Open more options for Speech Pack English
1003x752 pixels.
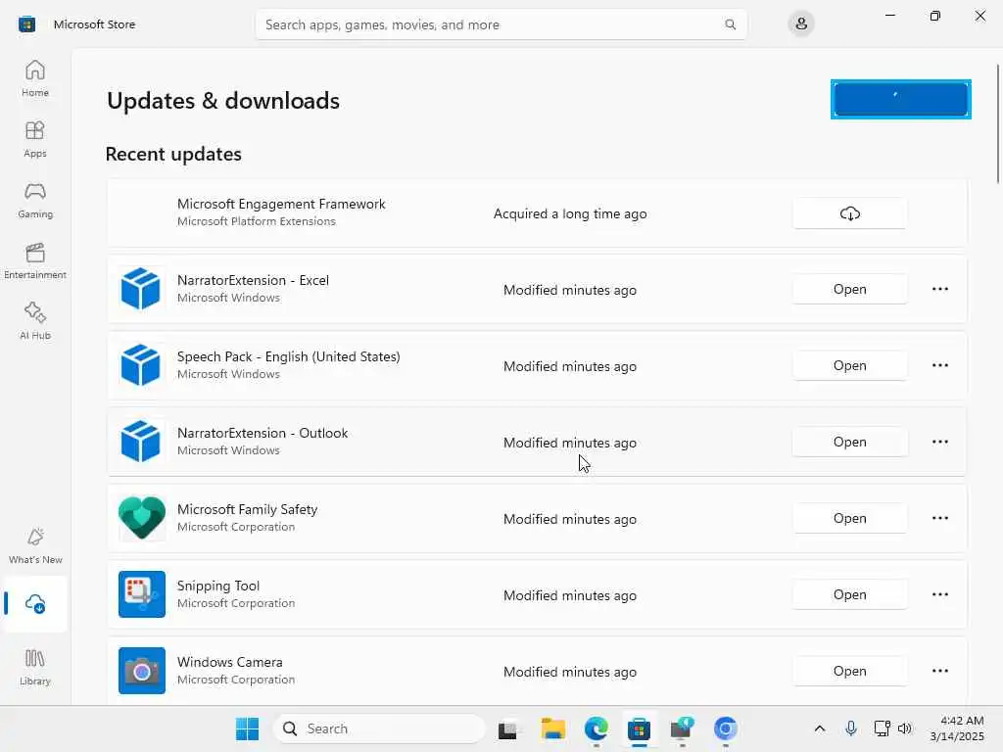939,365
